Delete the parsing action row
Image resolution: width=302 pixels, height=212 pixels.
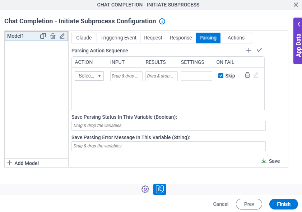[x=247, y=75]
